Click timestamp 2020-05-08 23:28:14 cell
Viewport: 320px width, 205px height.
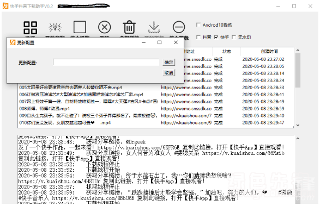(x=263, y=73)
